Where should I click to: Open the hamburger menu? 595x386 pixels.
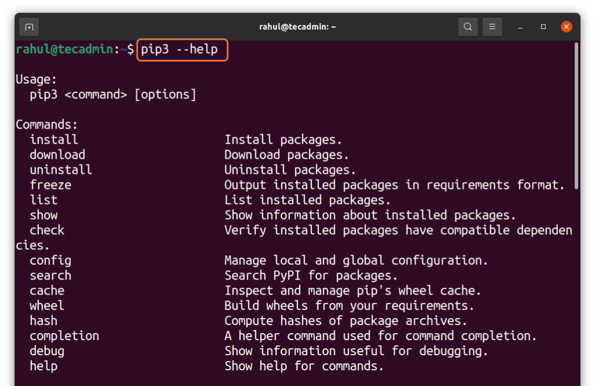coord(492,27)
